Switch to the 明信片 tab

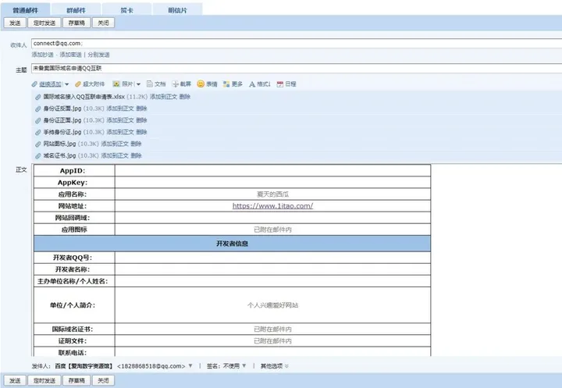[177, 10]
